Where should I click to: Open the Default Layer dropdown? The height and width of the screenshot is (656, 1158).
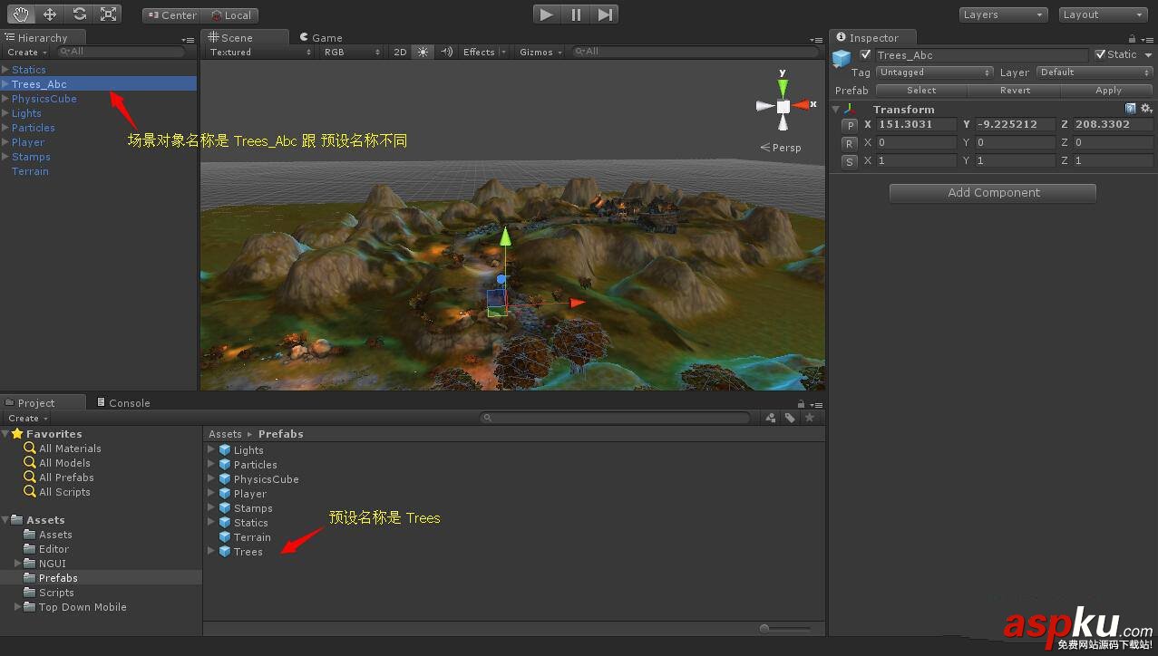[x=1095, y=72]
